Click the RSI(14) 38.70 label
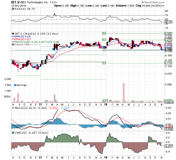 click(25, 9)
